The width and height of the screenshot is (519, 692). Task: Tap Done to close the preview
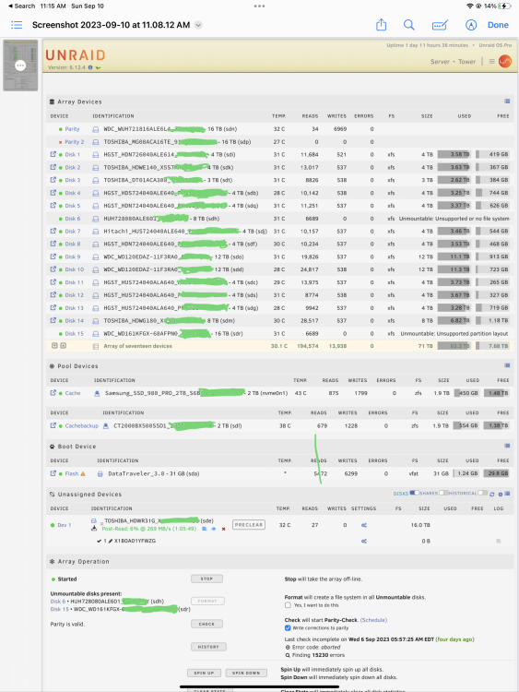click(x=498, y=25)
